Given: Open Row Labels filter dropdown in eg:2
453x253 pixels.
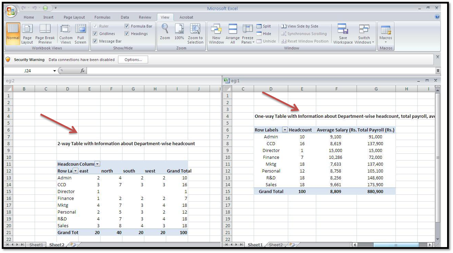Looking at the screenshot, I should 76,171.
